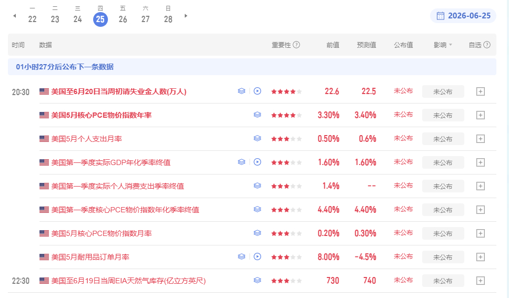This screenshot has width=509, height=298.
Task: Go to previous week using left arrow
Action: coord(15,16)
